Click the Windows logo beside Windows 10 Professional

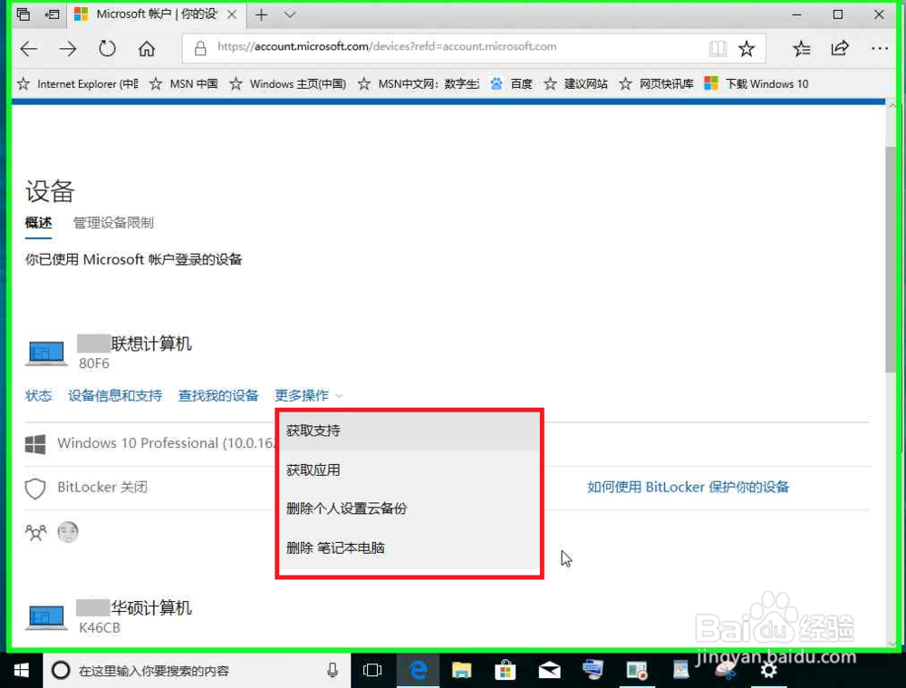pos(35,444)
